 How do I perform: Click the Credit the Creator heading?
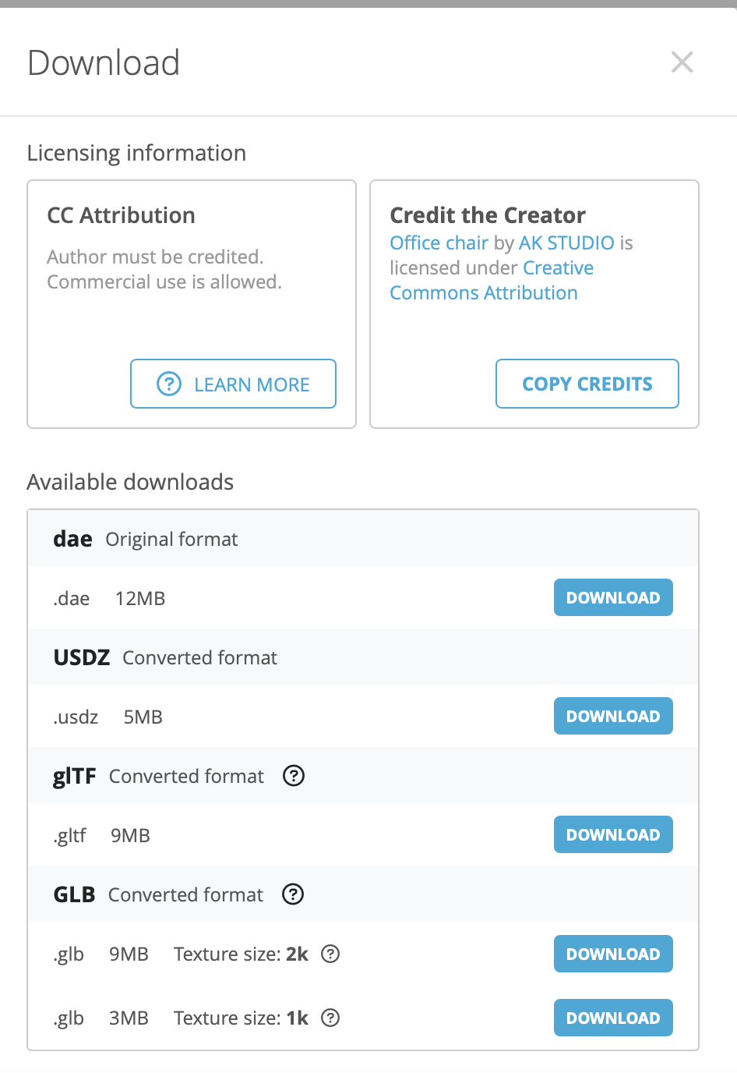[488, 215]
